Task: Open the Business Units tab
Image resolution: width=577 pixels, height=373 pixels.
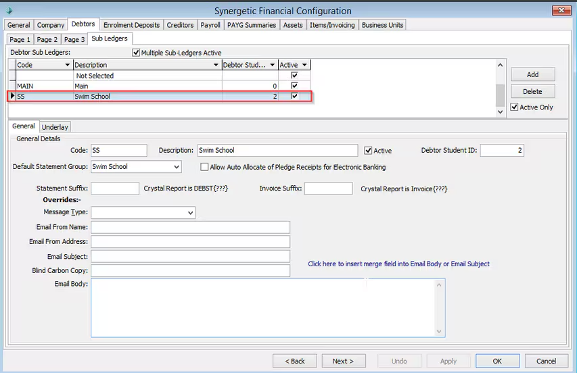Action: [382, 25]
